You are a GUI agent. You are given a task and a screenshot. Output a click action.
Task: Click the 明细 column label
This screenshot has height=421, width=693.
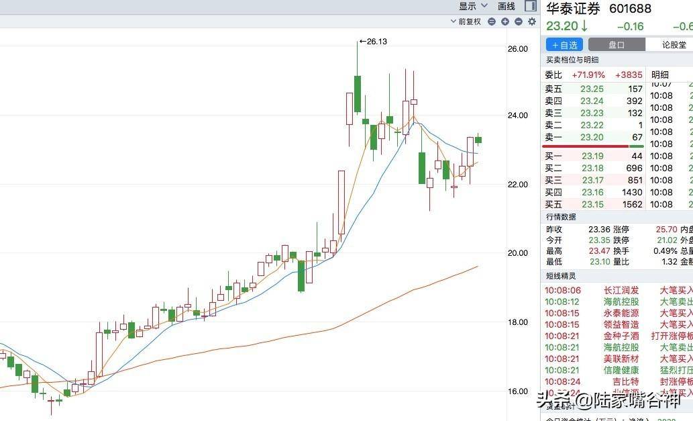(x=660, y=75)
